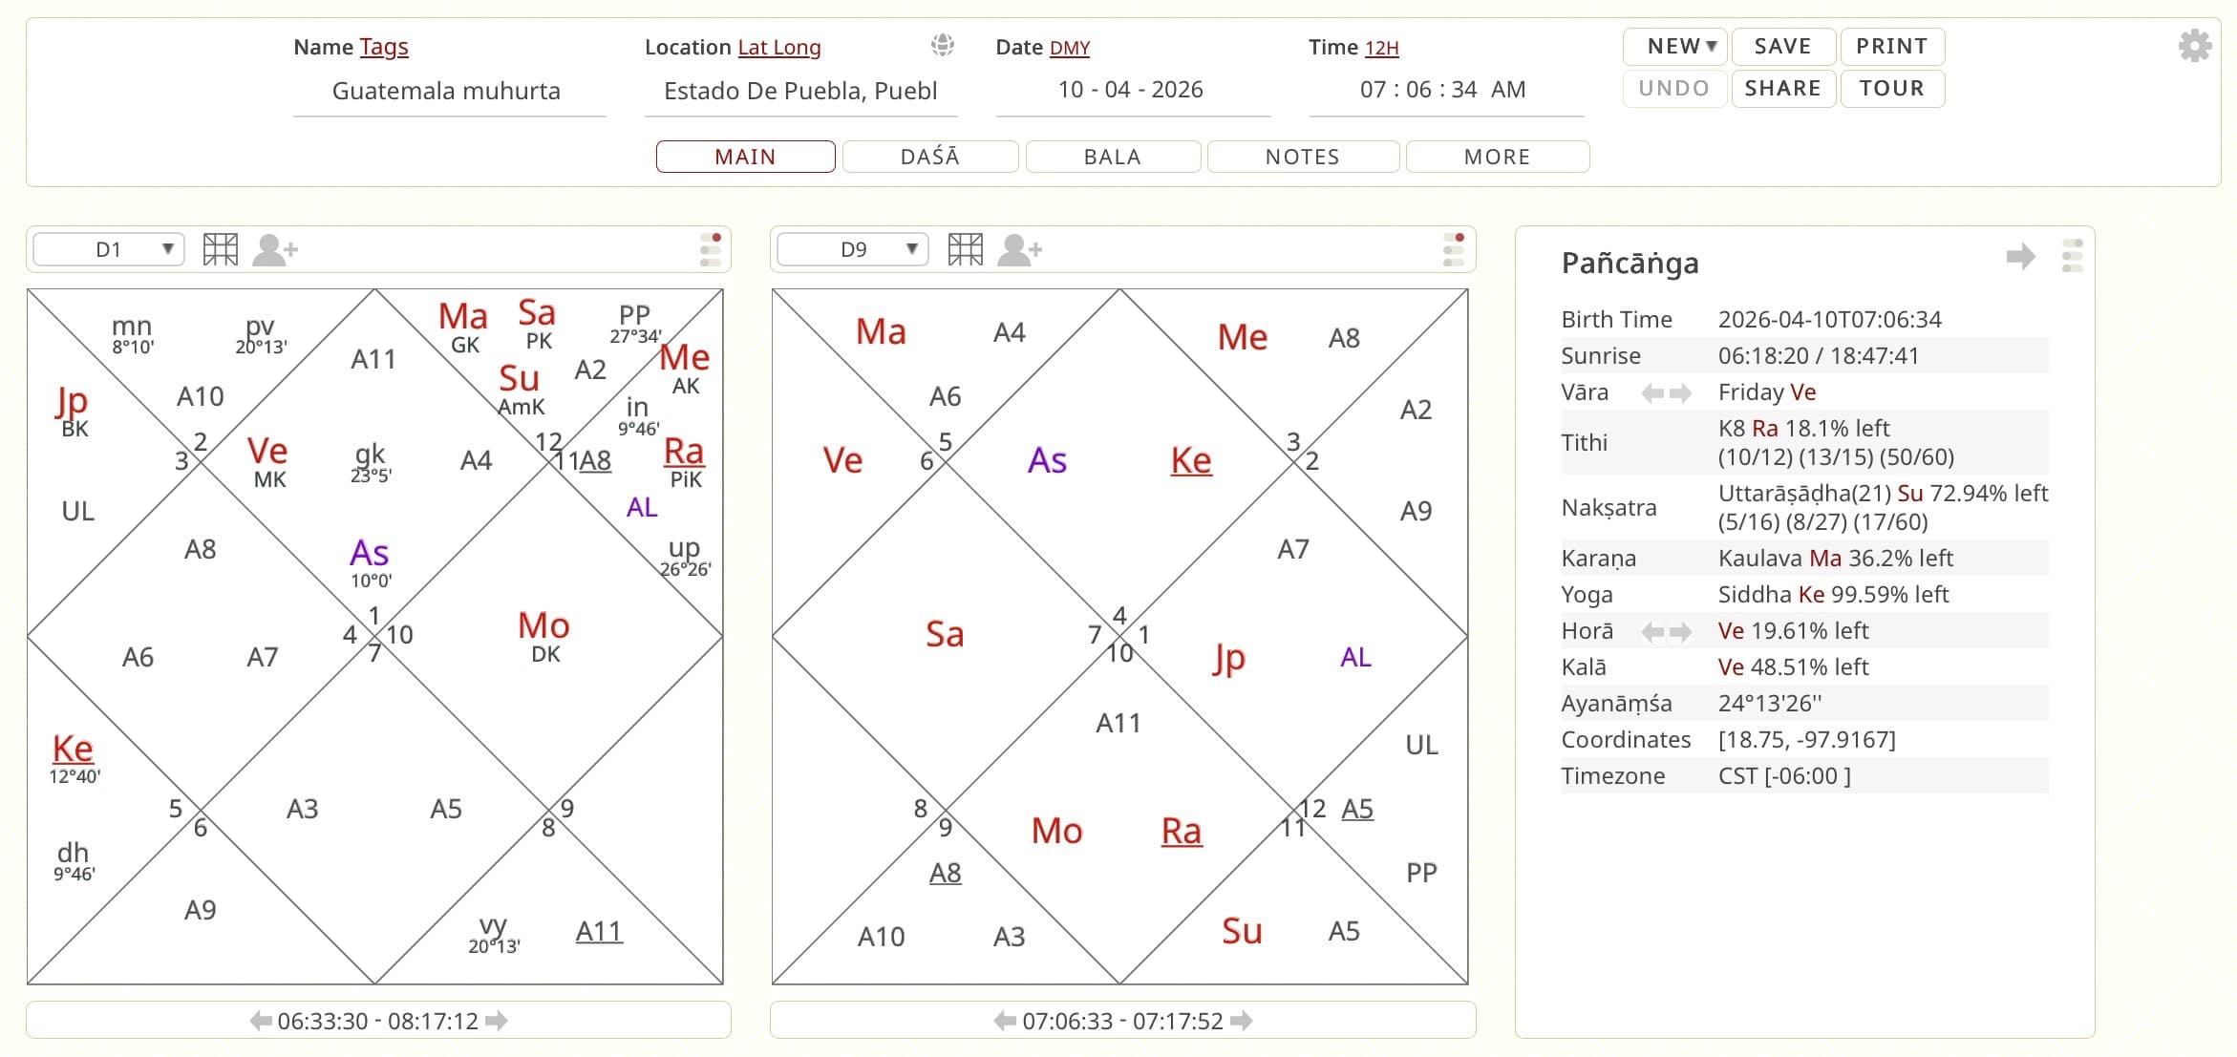Click the SHARE button
Image resolution: width=2237 pixels, height=1057 pixels.
pyautogui.click(x=1782, y=88)
